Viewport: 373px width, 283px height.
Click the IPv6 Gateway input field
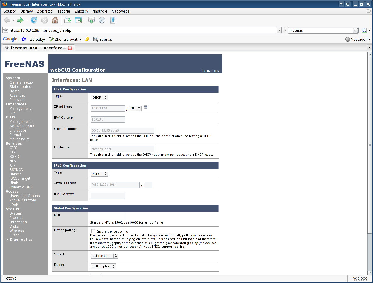point(108,196)
